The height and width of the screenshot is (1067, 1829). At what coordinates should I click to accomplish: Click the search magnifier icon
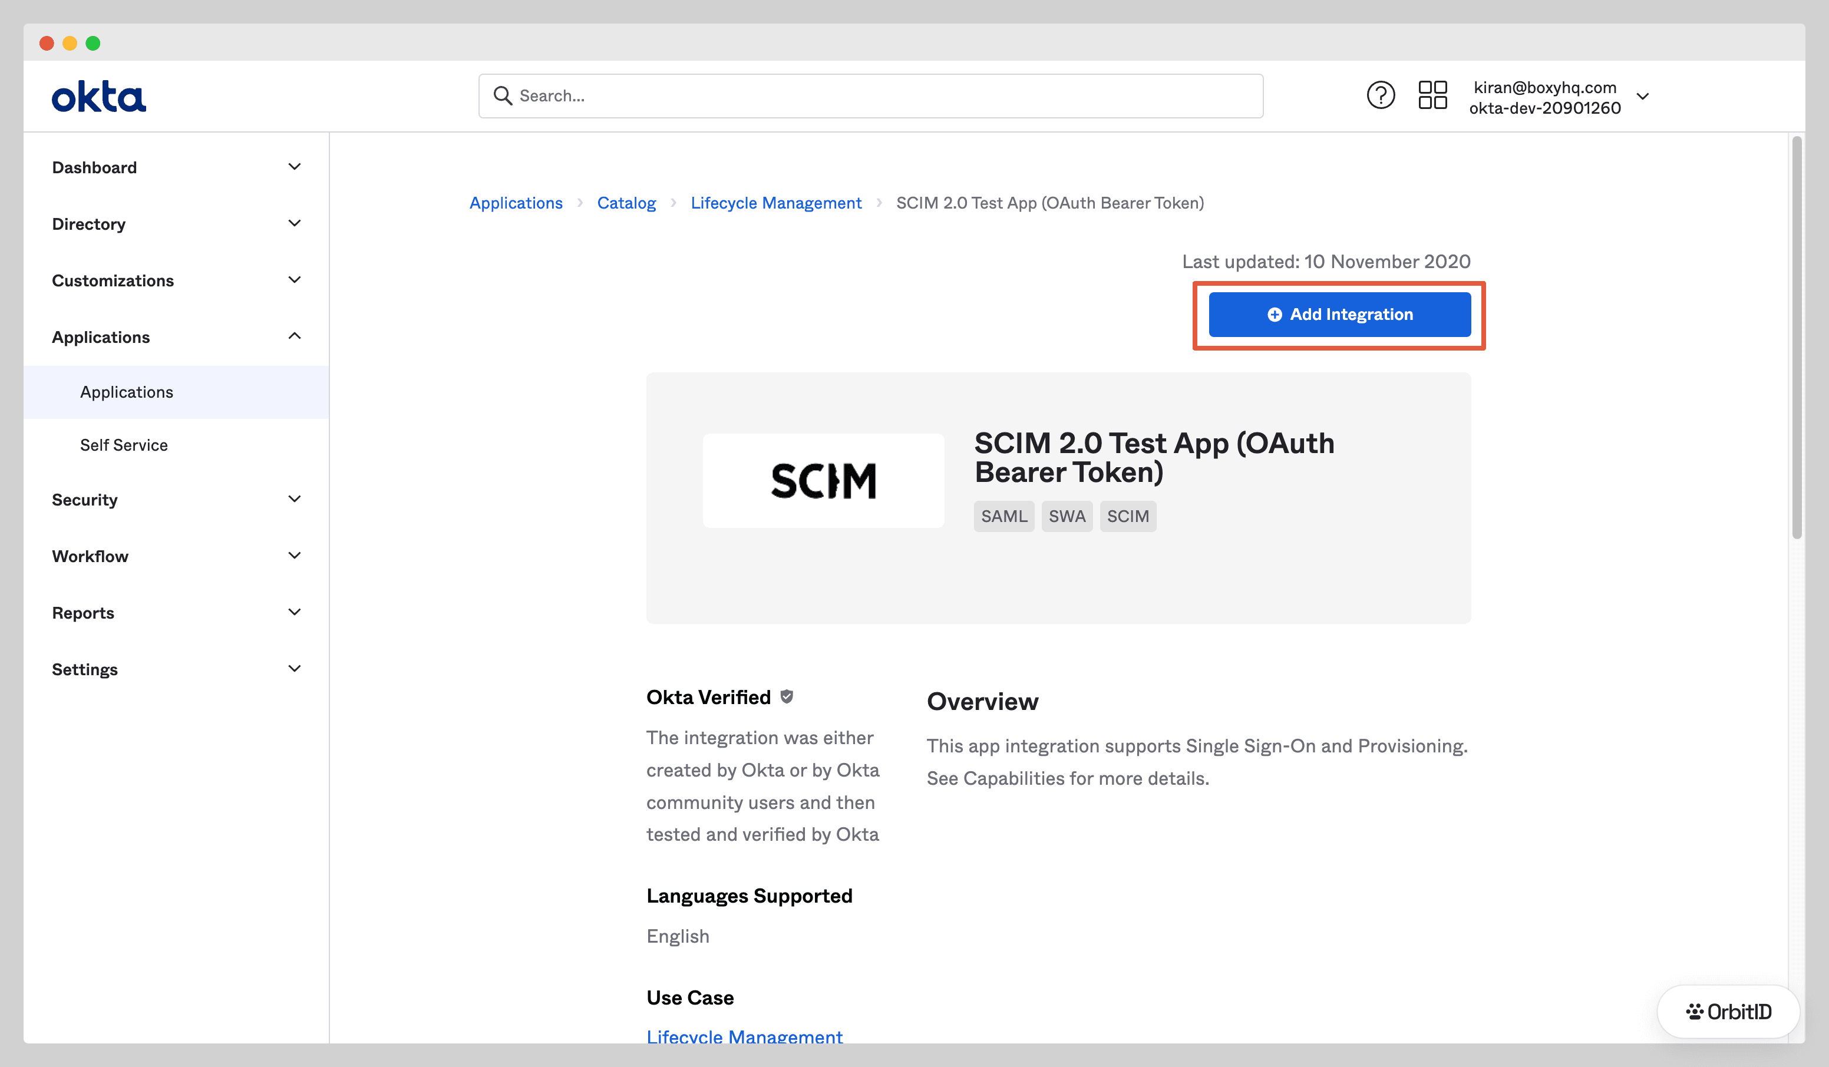coord(502,95)
